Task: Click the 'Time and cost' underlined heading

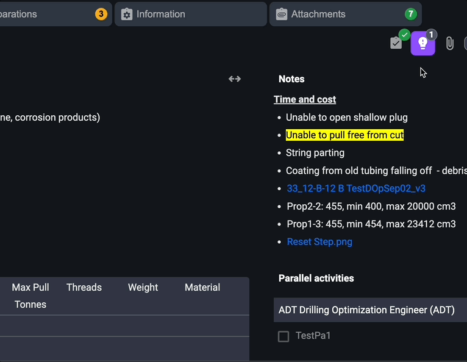Action: pos(305,99)
